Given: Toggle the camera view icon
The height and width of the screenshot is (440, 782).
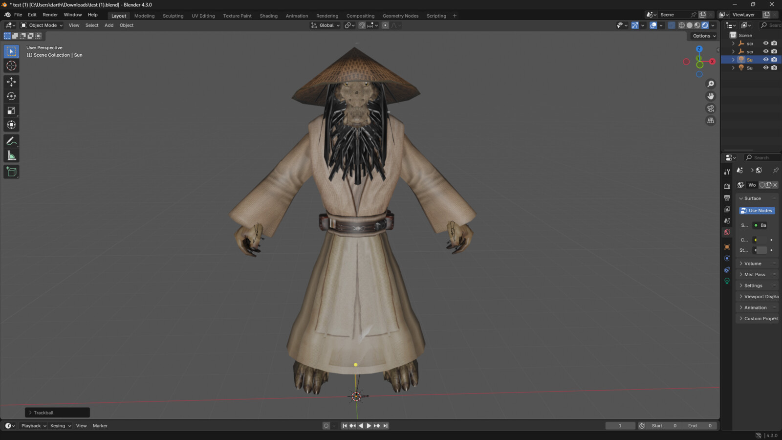Looking at the screenshot, I should (711, 109).
